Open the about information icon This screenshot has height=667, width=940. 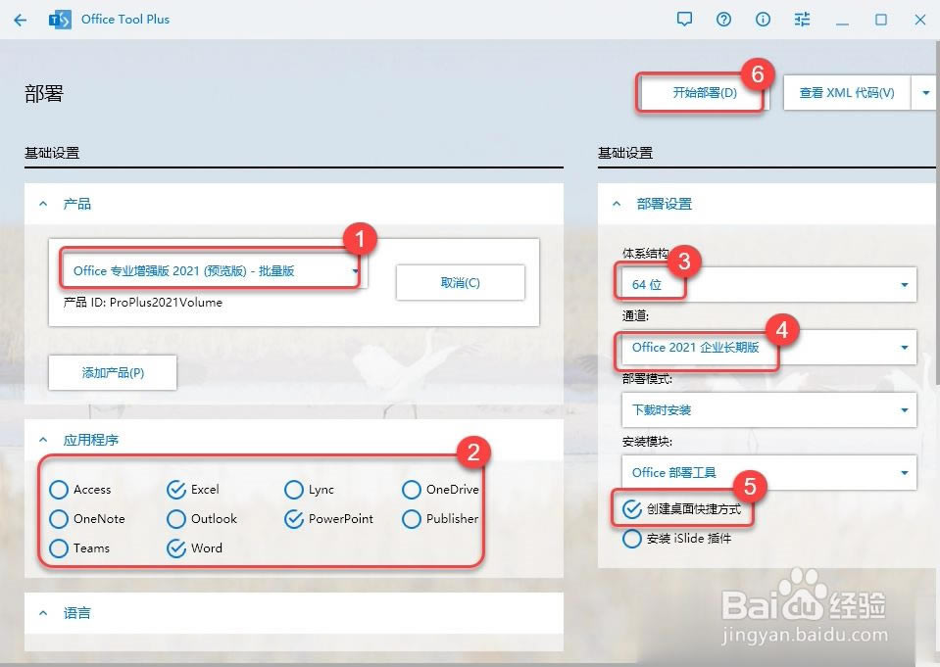(x=763, y=20)
